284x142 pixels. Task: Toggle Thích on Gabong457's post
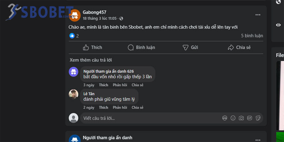(x=92, y=47)
